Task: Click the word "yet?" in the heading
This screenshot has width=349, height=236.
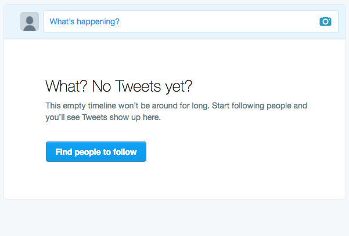Action: coord(178,86)
